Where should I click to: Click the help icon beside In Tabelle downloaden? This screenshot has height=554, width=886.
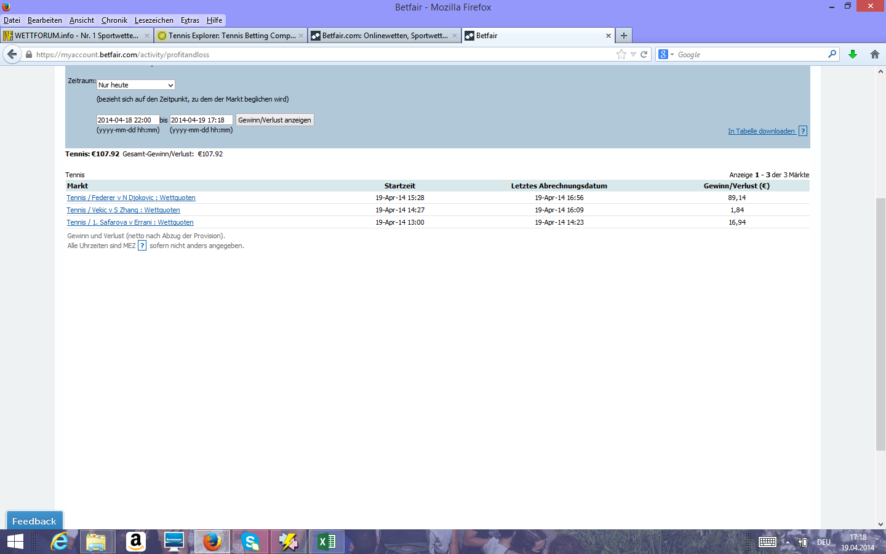tap(803, 131)
